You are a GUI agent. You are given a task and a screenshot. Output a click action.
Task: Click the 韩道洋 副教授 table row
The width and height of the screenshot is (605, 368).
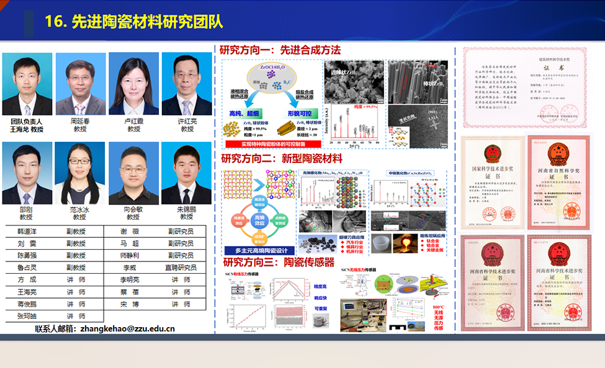pos(55,231)
